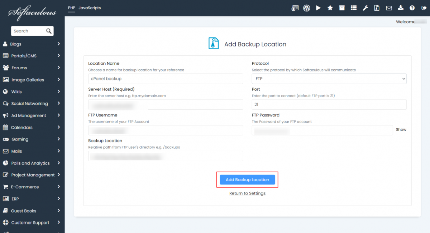Screen dimensions: 430x233
Task: Open the WordPress manager icon
Action: click(x=306, y=8)
